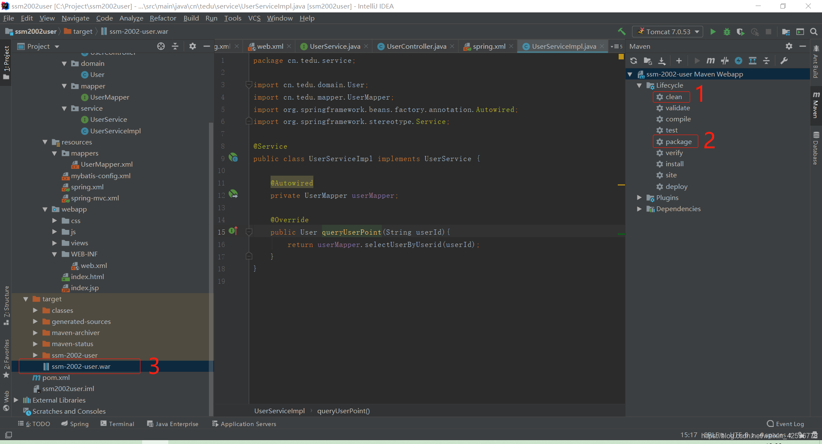Start debugging with the bug icon
Viewport: 822px width, 444px height.
point(727,32)
